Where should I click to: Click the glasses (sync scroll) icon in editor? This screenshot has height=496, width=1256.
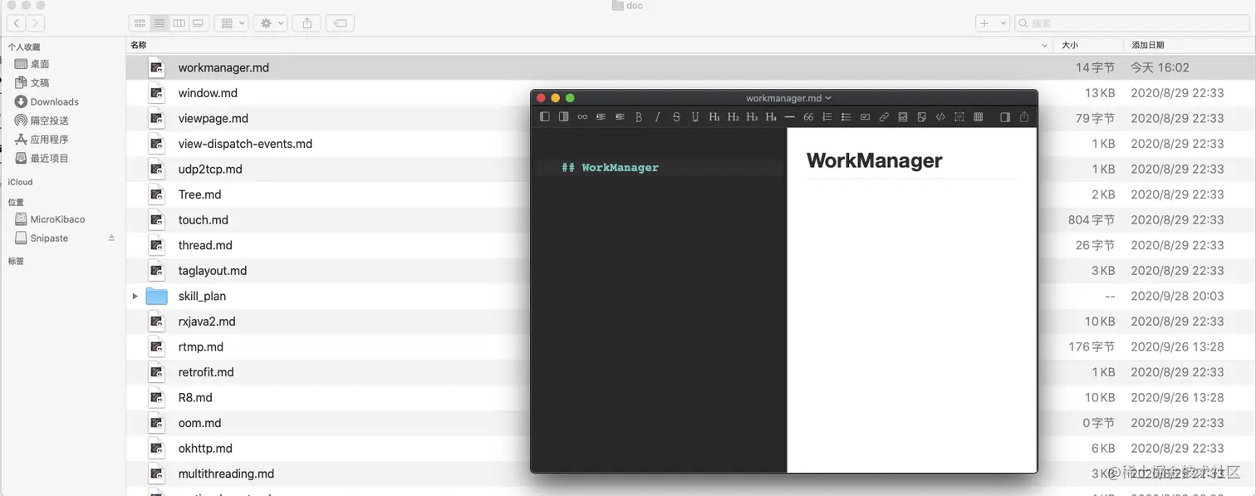[x=582, y=117]
